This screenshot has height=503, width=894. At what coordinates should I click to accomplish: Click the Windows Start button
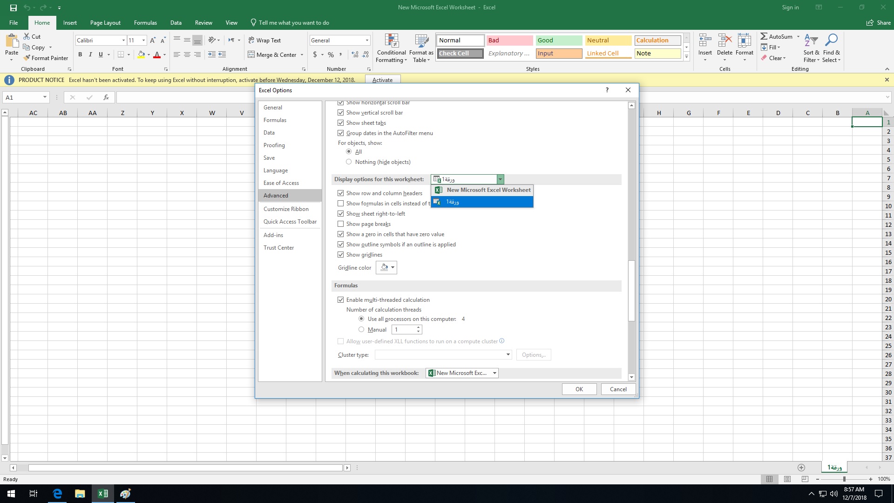click(11, 494)
